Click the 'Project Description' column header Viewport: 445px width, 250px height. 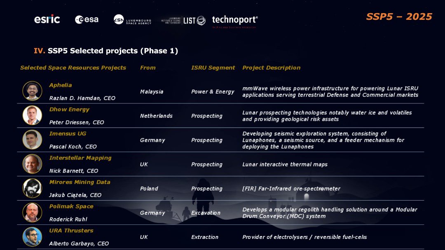(x=271, y=68)
